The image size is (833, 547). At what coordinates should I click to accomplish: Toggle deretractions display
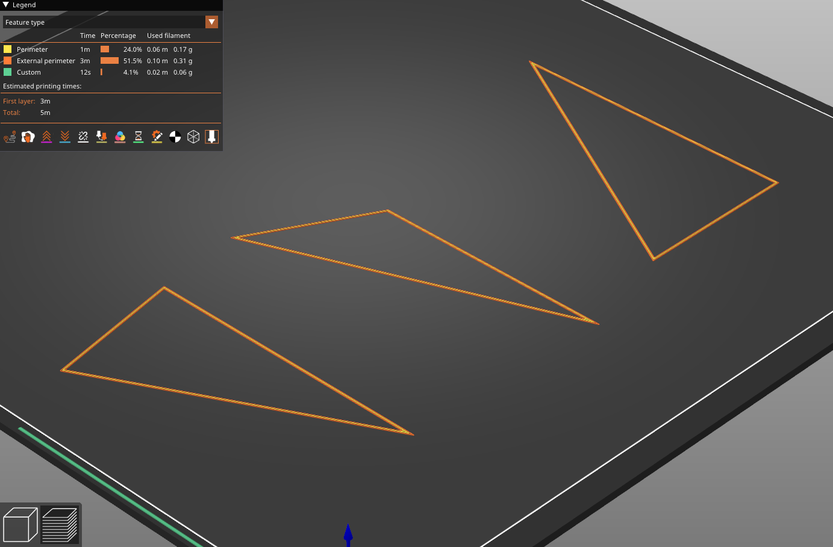[x=64, y=137]
